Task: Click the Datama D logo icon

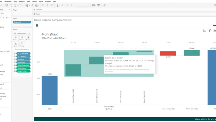Action: (37, 26)
